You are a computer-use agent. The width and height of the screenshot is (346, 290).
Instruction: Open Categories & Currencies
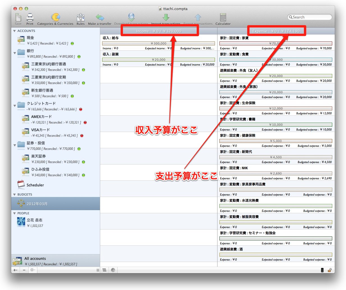point(55,18)
